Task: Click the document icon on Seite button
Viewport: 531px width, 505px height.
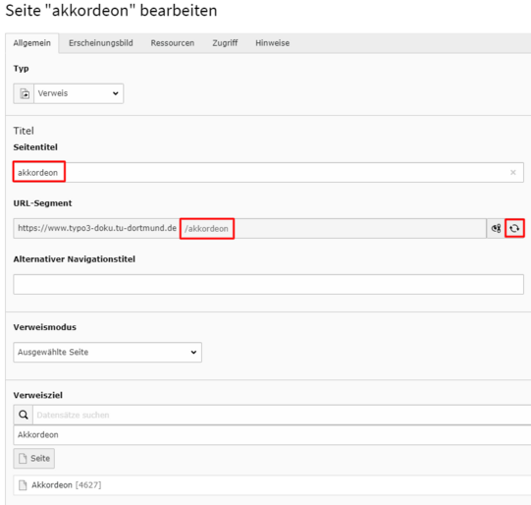Action: click(x=23, y=458)
